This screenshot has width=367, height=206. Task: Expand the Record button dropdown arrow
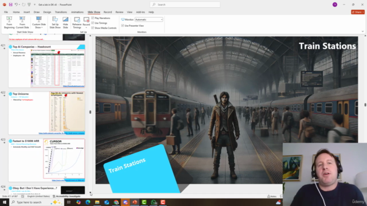coord(86,27)
